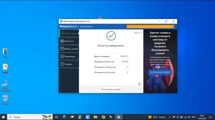Switch the ENG input language indicator

click(193, 117)
